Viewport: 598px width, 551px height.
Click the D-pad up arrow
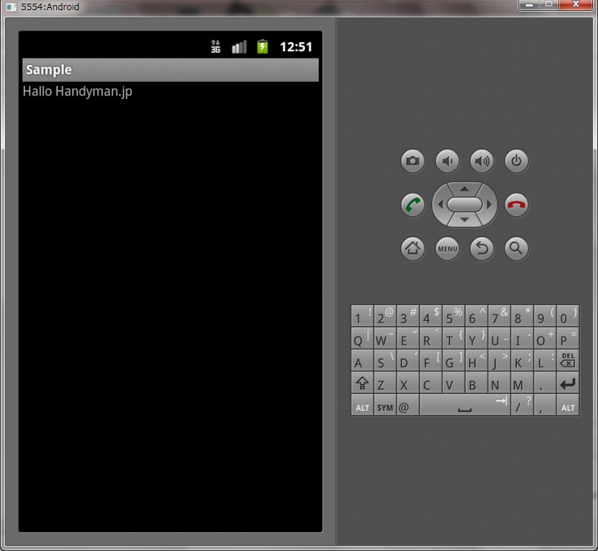[464, 189]
